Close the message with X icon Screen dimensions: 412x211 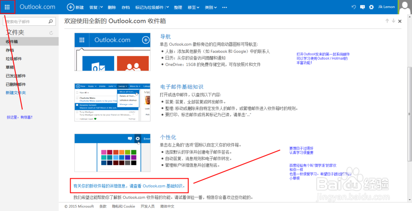pyautogui.click(x=400, y=21)
